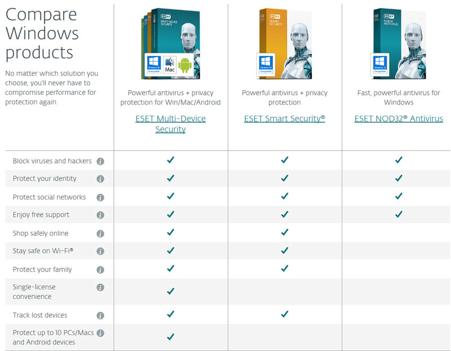Click 'Enjoy free support' row label
The image size is (451, 351).
pos(41,215)
